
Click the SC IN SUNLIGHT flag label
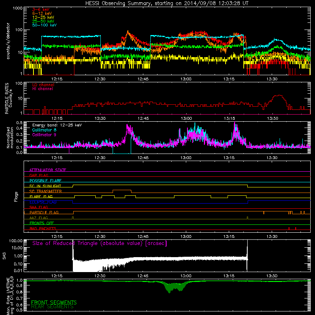[x=45, y=186]
